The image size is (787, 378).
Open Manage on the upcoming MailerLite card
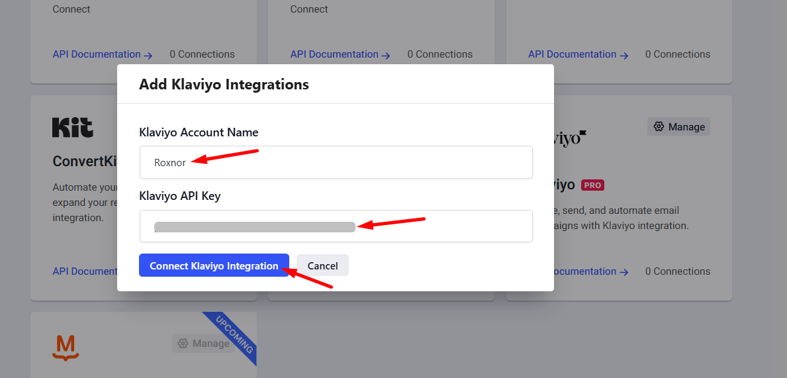pyautogui.click(x=203, y=344)
